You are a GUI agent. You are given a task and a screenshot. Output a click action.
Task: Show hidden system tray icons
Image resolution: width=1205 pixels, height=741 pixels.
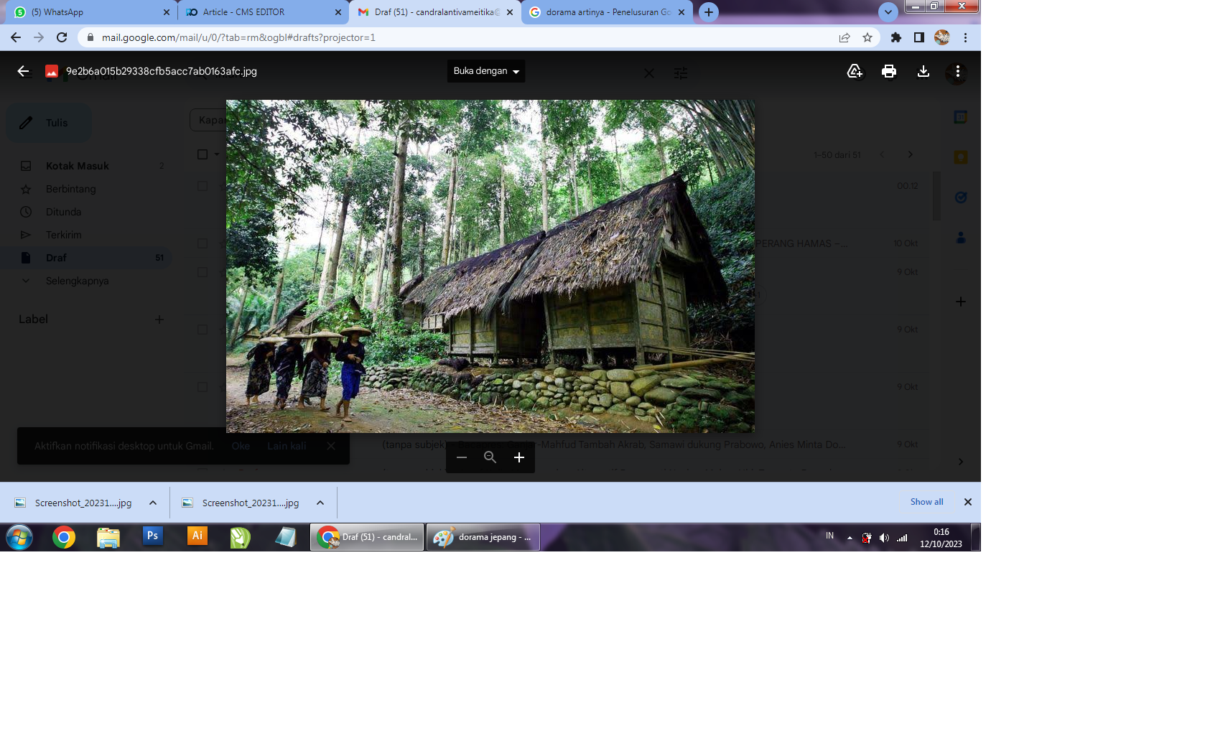(850, 538)
